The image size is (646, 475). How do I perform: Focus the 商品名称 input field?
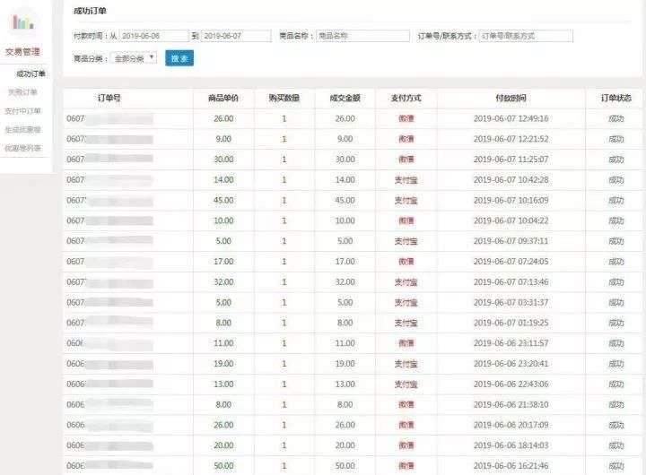(363, 36)
